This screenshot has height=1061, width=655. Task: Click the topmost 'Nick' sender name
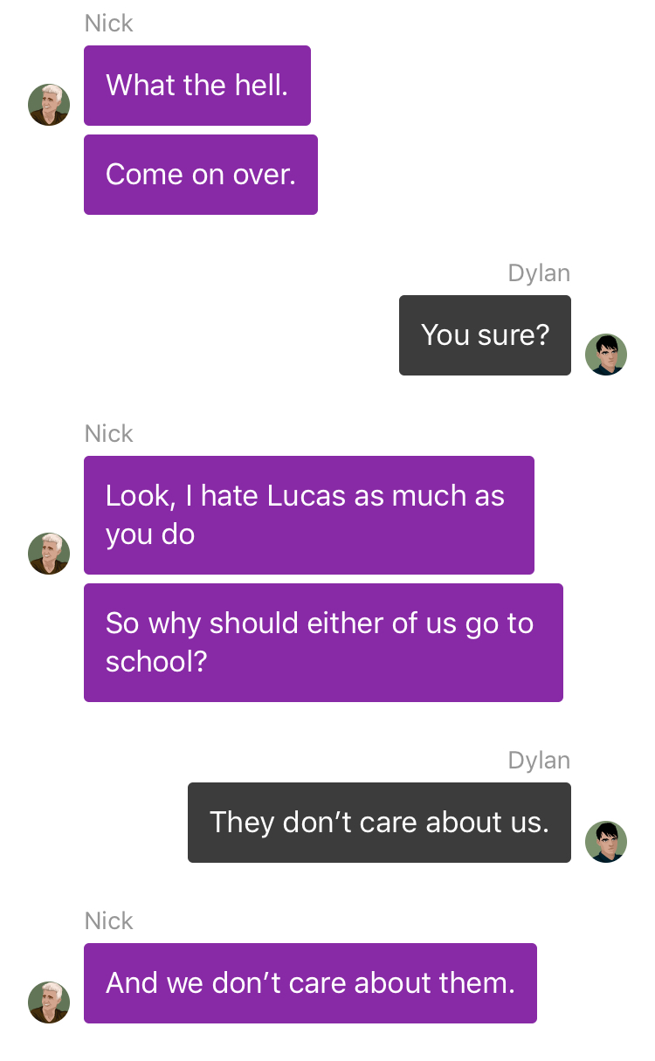[109, 24]
